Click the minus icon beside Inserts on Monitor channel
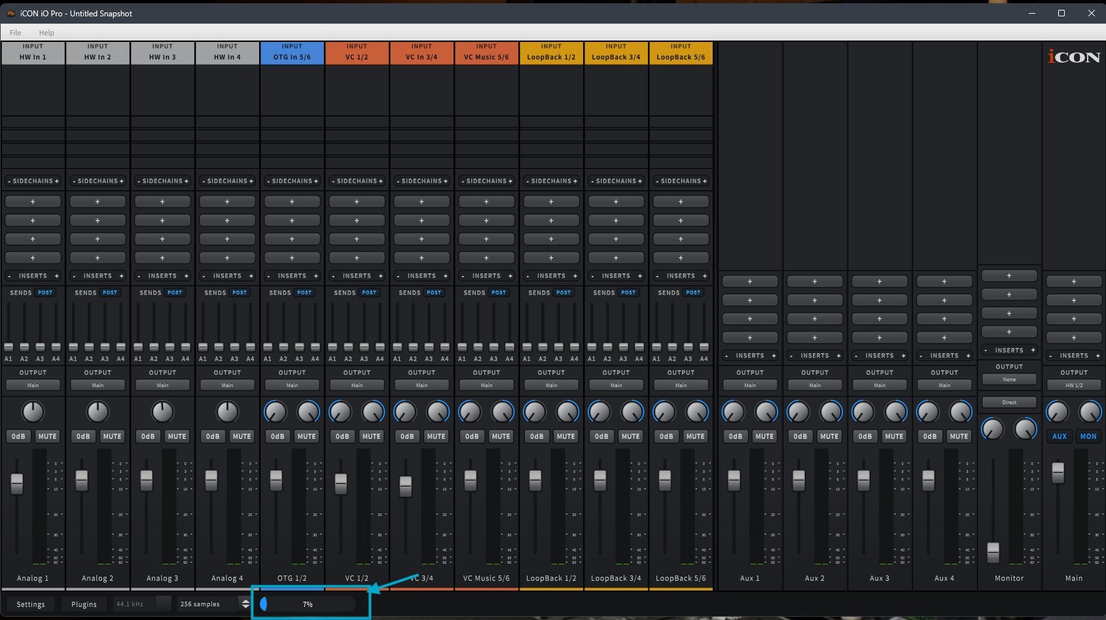Screen dimensions: 1106x620 click(x=986, y=351)
